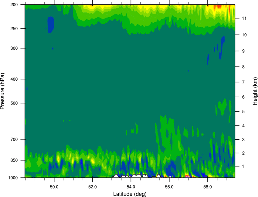The width and height of the screenshot is (258, 197).
Task: Click the 850 pressure axis label
Action: point(14,160)
